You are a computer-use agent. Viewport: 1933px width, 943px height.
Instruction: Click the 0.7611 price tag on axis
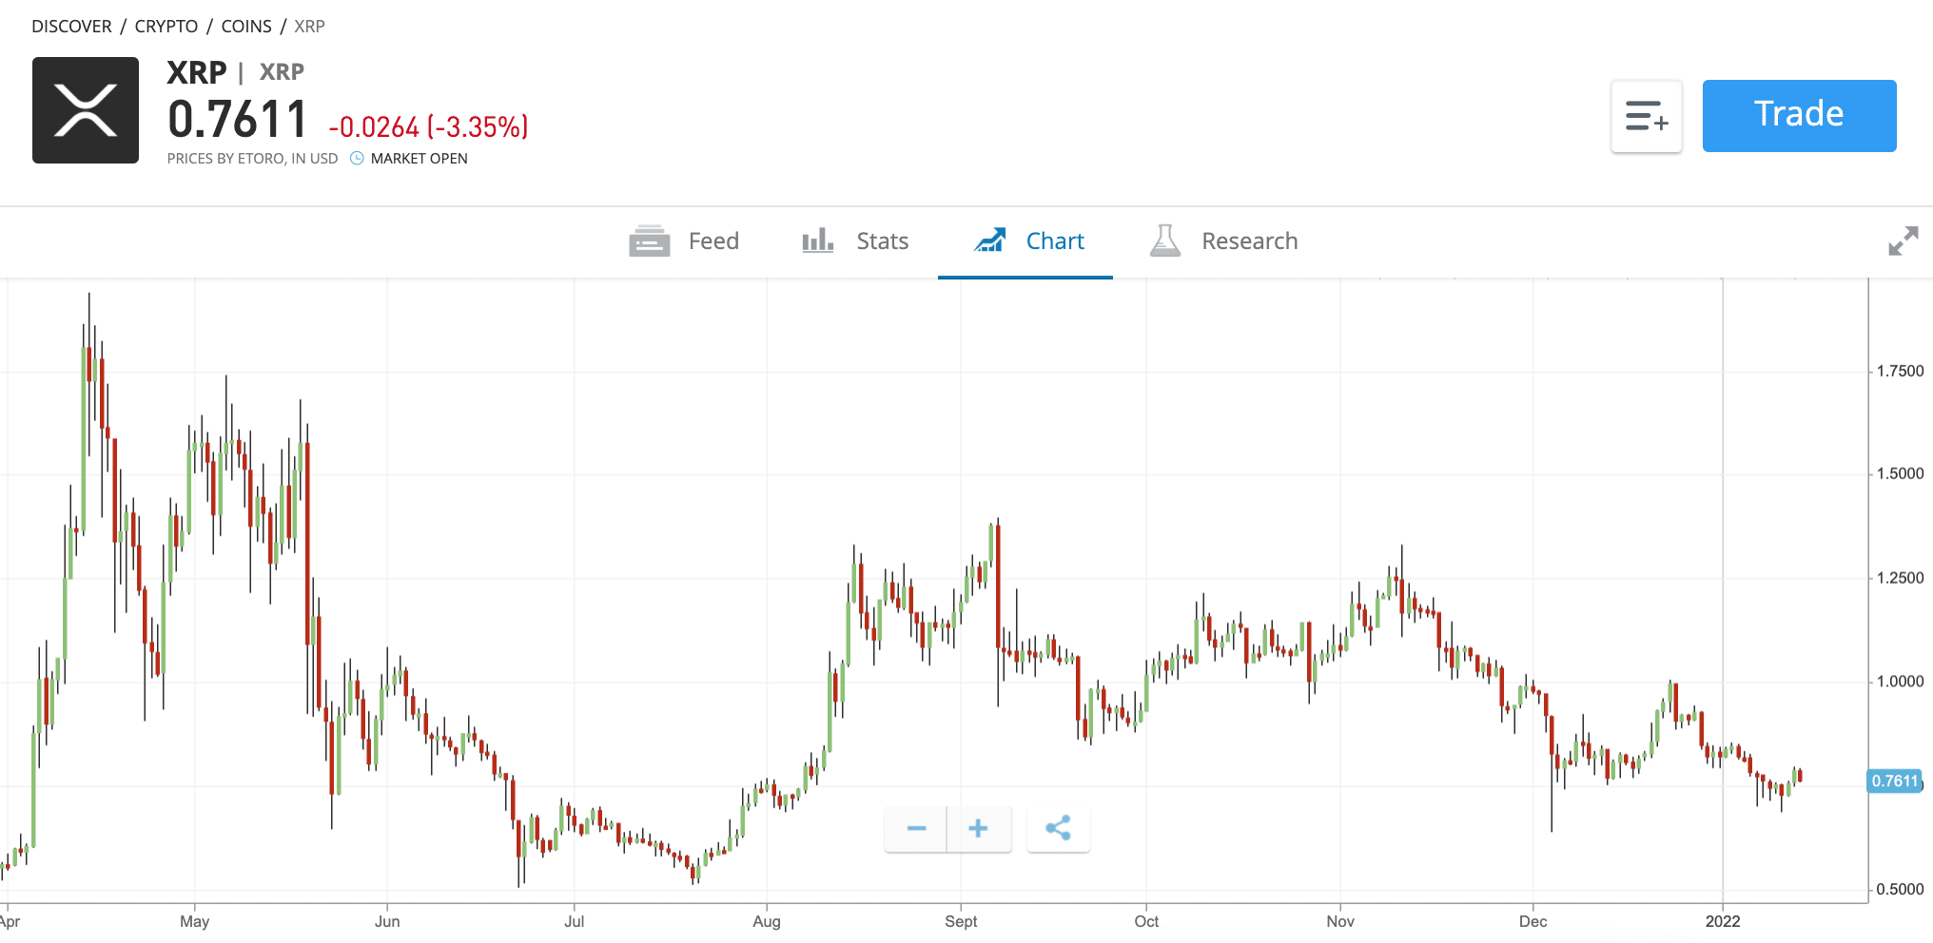tap(1895, 781)
